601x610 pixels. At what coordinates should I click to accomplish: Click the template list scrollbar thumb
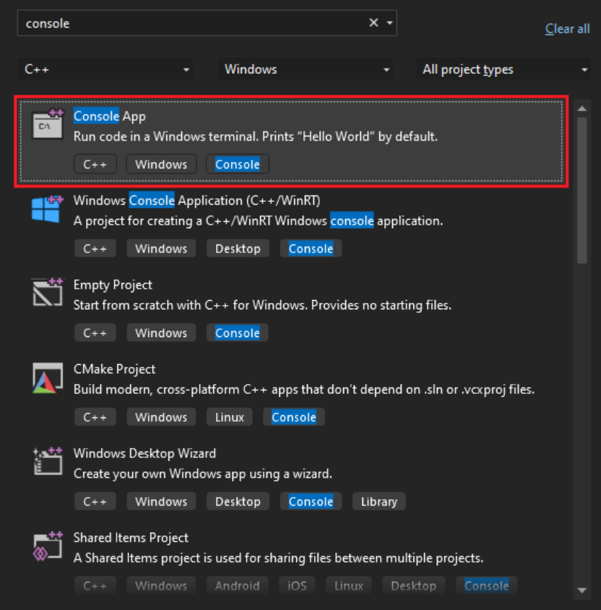582,191
